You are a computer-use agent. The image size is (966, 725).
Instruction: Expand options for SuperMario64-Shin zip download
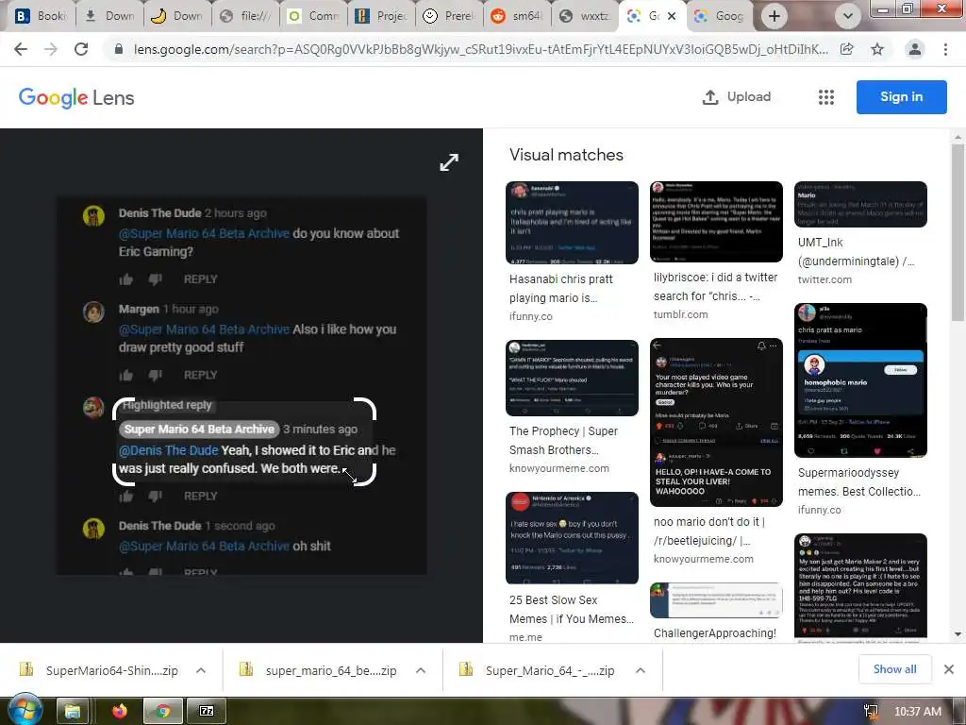(201, 670)
